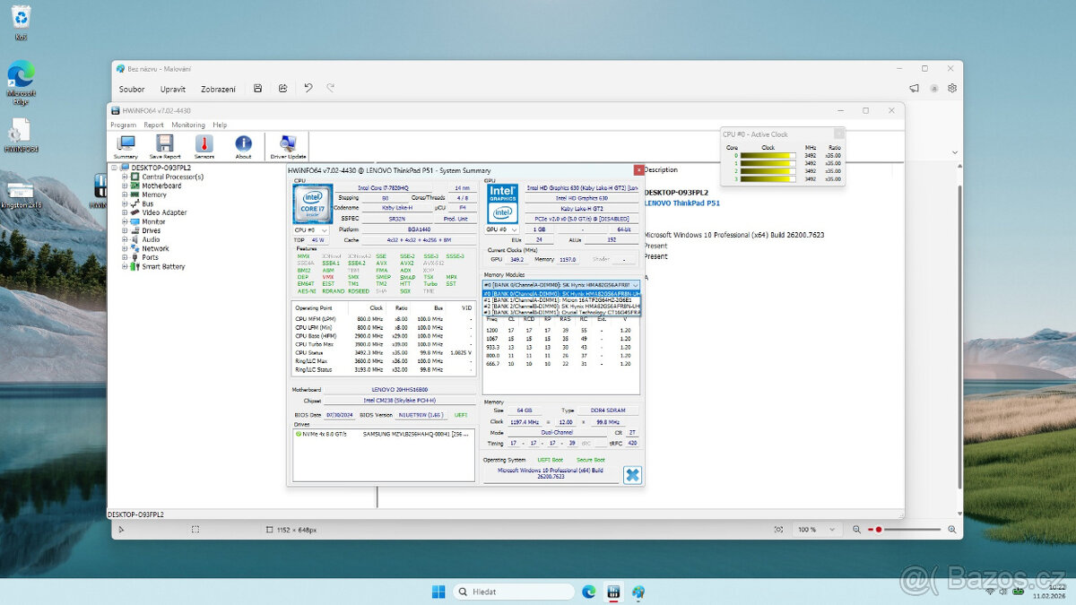1076x605 pixels.
Task: Expand the Smart Battery tree node
Action: (125, 266)
